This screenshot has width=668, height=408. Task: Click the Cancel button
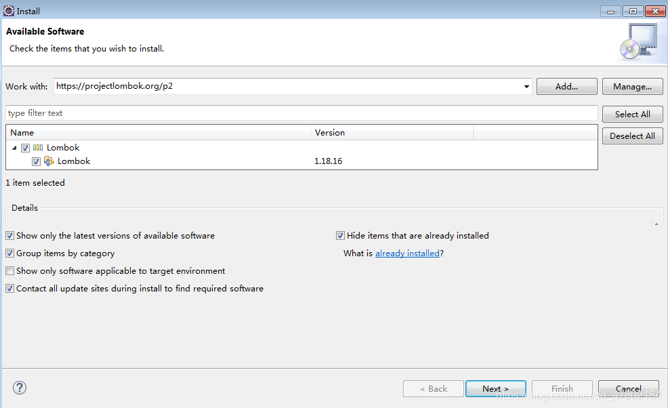click(629, 389)
